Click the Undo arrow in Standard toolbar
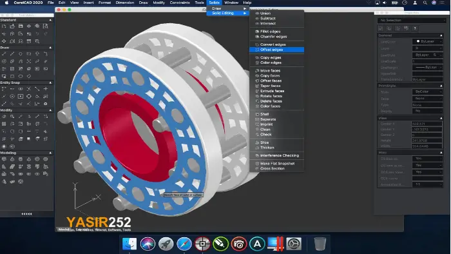Viewport: 451px width, 254px height. [37, 34]
